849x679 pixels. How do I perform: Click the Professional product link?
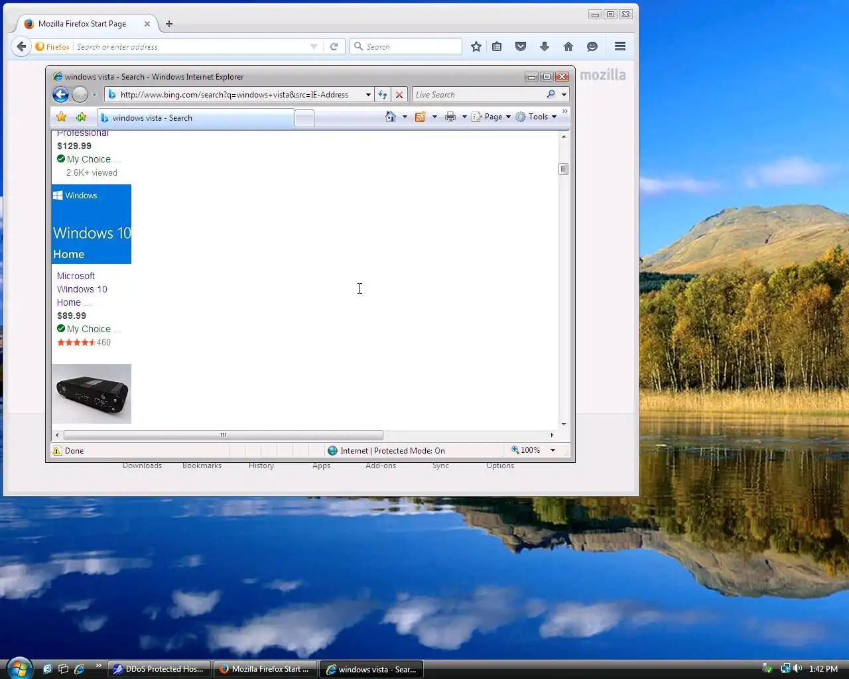click(82, 133)
